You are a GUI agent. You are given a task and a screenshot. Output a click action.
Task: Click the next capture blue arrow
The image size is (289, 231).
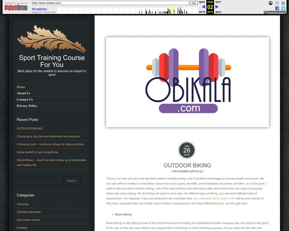tap(217, 7)
